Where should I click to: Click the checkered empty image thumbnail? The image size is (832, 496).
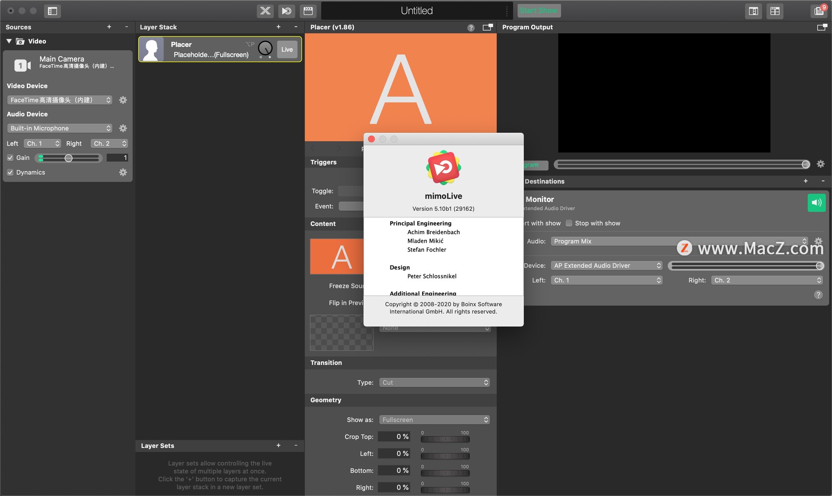point(341,333)
